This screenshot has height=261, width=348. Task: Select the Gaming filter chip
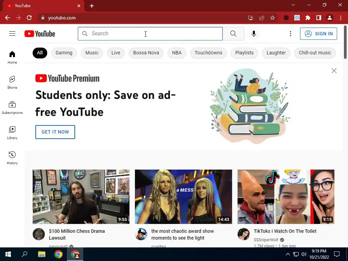(x=64, y=53)
